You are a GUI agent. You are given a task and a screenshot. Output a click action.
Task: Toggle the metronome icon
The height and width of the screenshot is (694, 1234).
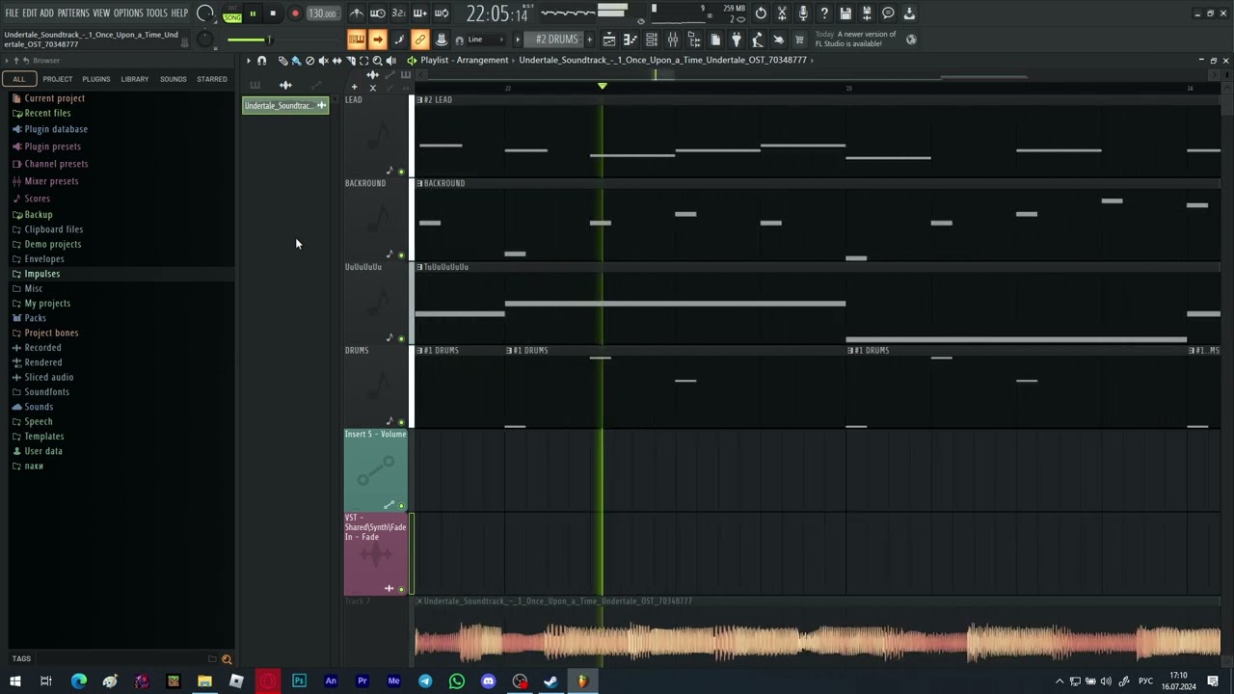(x=357, y=13)
